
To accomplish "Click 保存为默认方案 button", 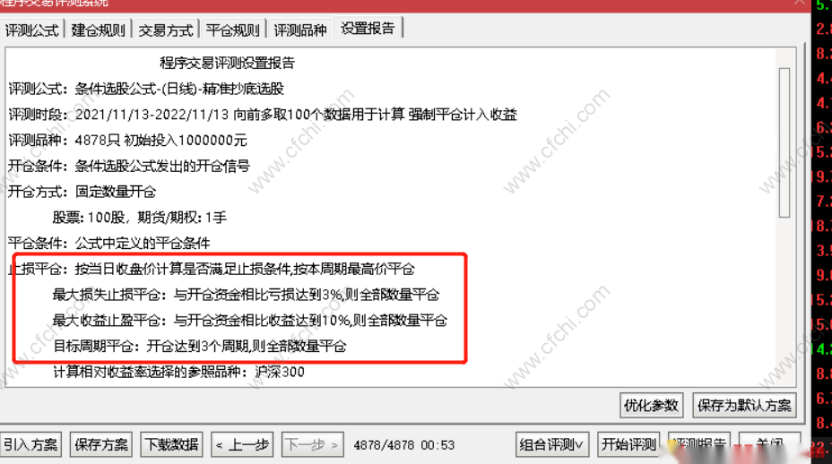I will point(744,406).
